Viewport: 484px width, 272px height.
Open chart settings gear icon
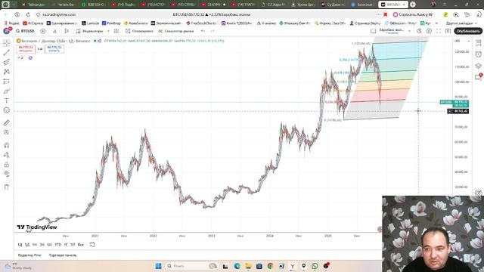pyautogui.click(x=429, y=31)
